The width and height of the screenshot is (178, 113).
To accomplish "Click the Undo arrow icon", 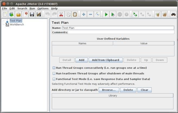I will coord(48,14).
